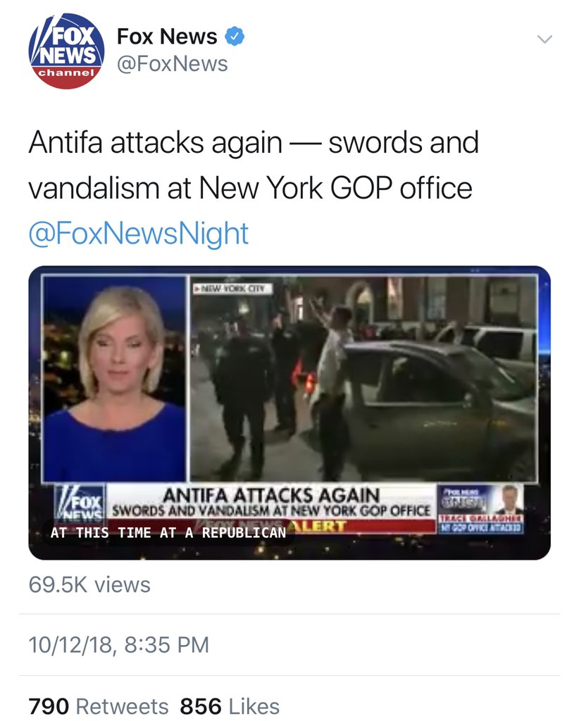Tap the anchor's frame in the video
This screenshot has height=721, width=579.
(x=114, y=378)
